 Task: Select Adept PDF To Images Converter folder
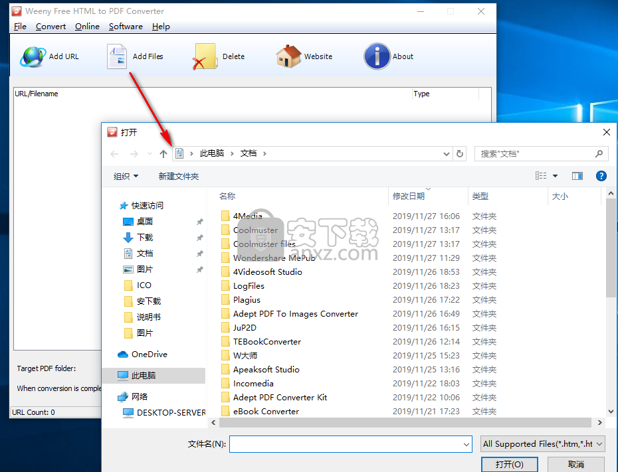click(296, 314)
